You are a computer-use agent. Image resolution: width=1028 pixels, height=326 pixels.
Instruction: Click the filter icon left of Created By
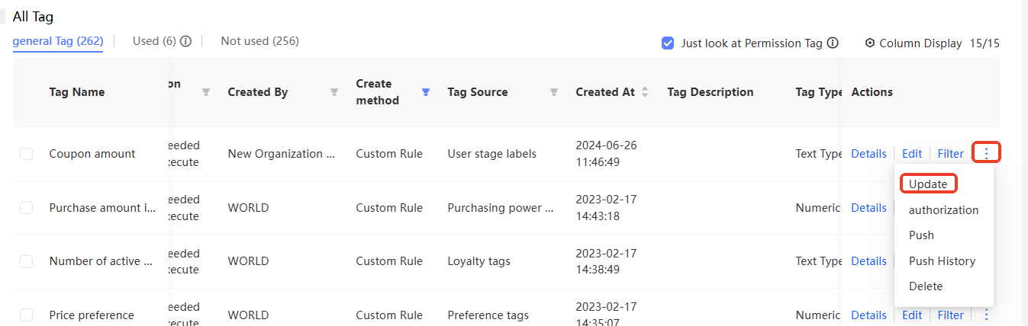click(x=206, y=92)
